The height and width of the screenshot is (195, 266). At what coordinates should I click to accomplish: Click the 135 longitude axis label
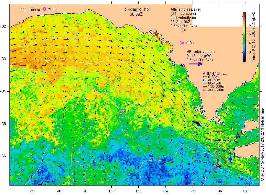192,191
